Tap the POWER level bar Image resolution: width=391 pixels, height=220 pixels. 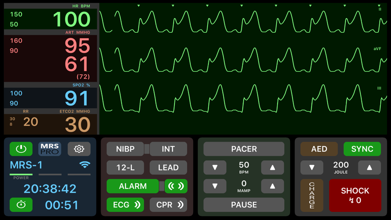pos(21,174)
